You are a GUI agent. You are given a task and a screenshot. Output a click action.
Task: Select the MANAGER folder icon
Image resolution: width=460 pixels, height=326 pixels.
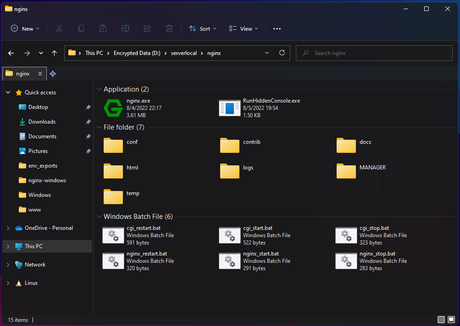[x=346, y=171]
